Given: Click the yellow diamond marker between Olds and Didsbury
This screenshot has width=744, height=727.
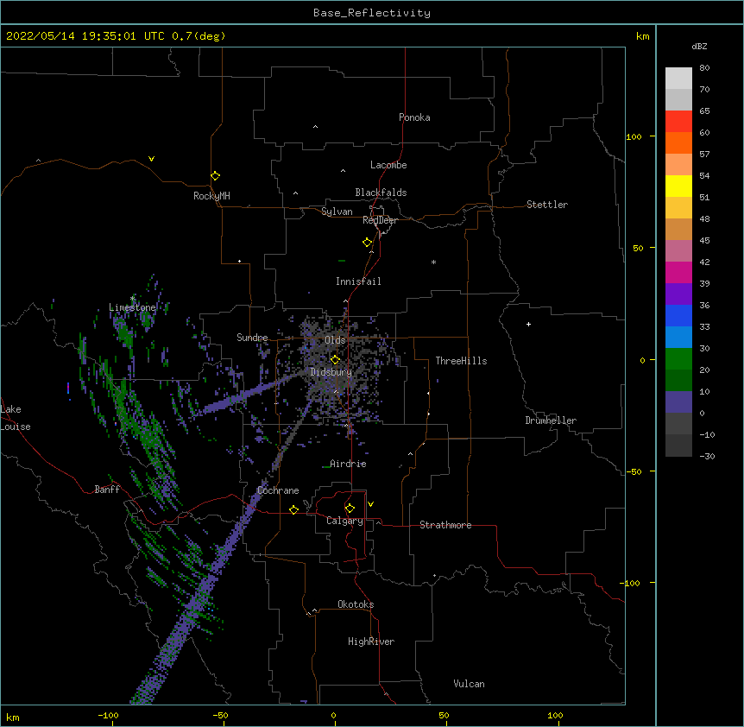Looking at the screenshot, I should tap(335, 360).
